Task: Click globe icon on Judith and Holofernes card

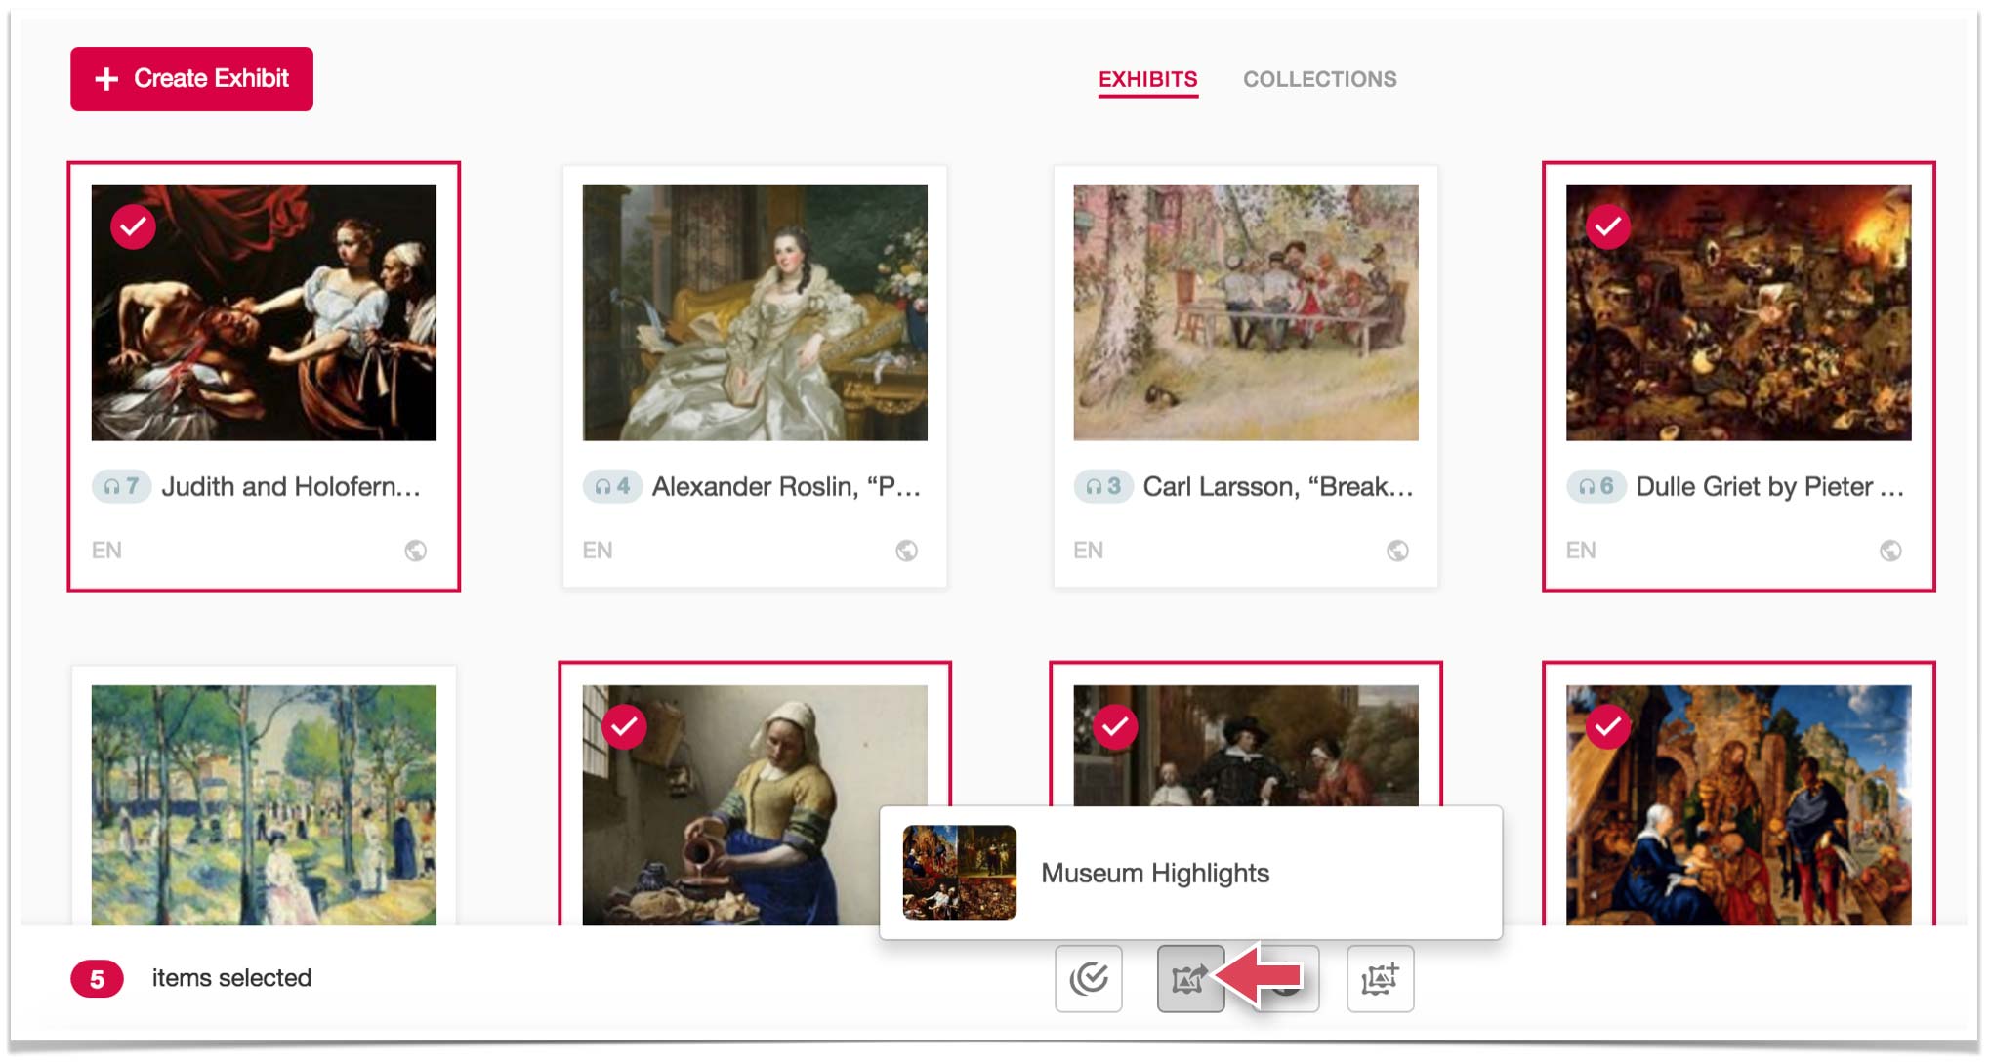Action: pos(415,551)
